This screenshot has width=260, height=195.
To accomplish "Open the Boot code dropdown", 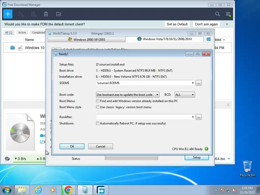I will click(x=127, y=95).
